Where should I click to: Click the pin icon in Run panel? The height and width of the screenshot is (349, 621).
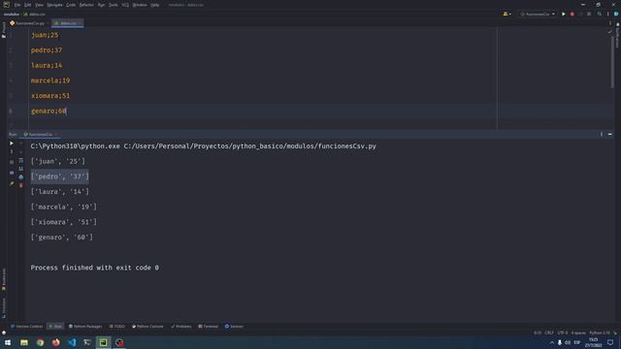pos(12,183)
